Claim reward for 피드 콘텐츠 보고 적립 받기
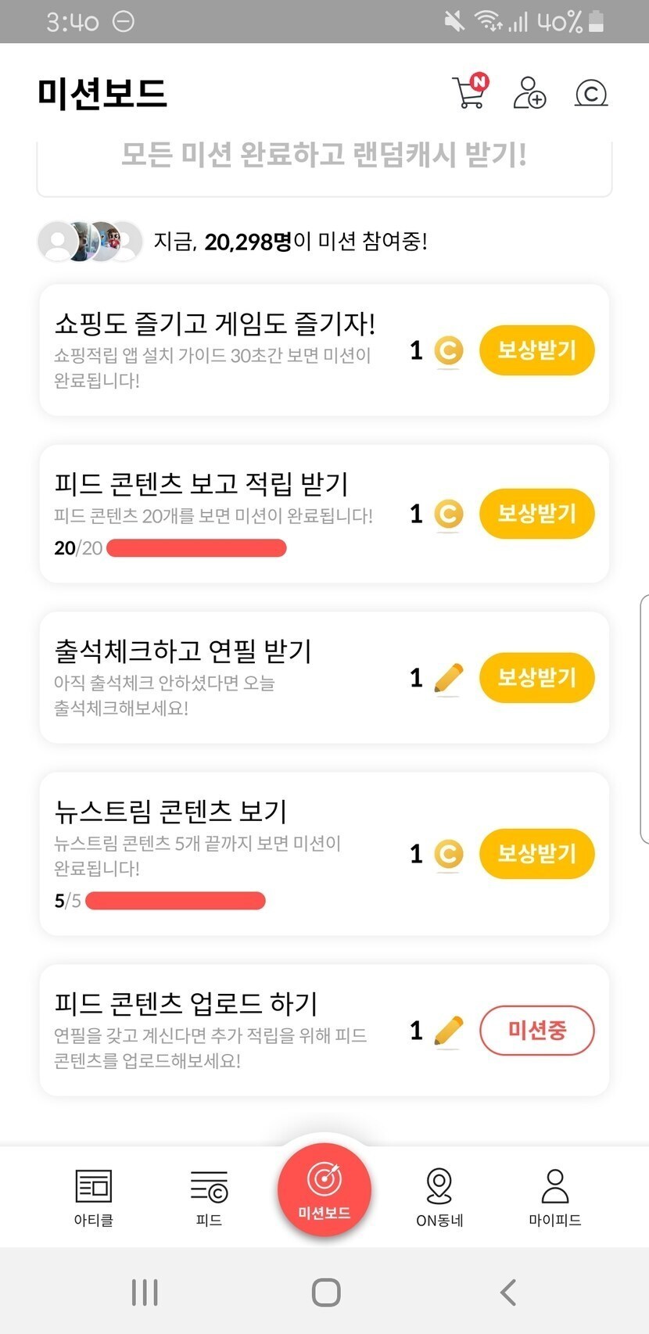Viewport: 649px width, 1334px height. [x=536, y=514]
